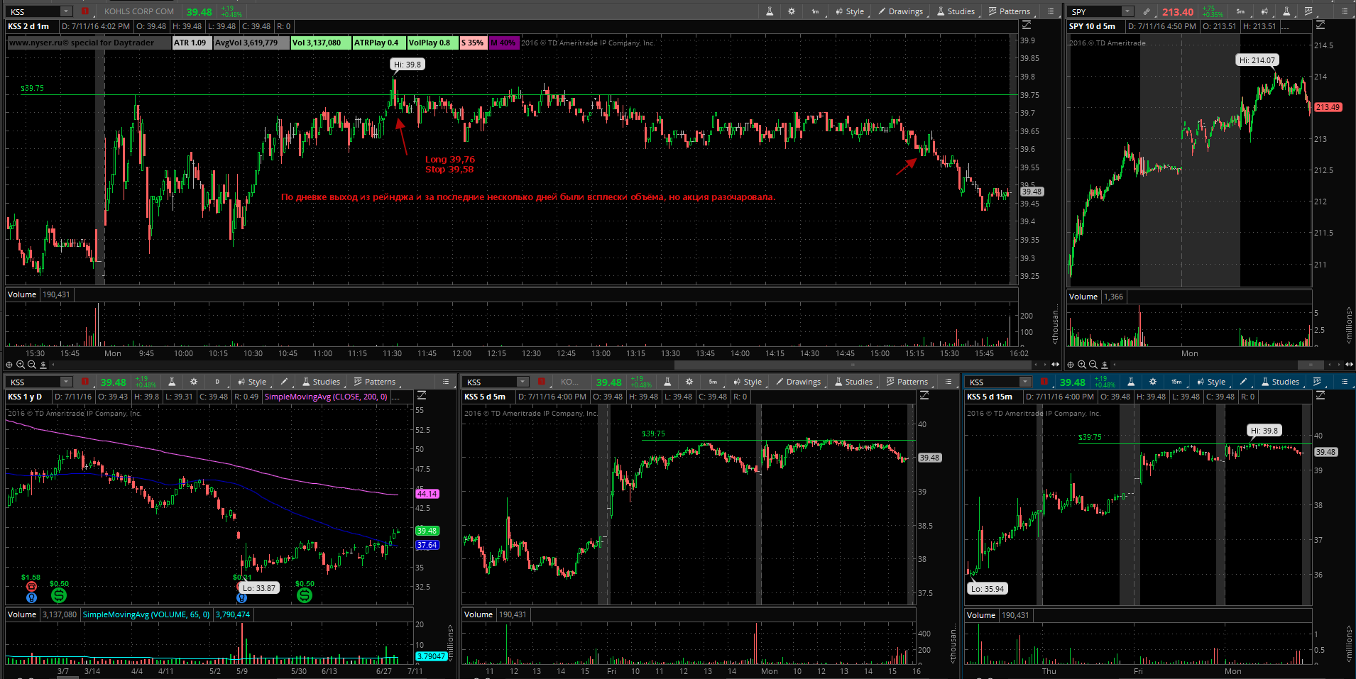Open Patterns menu in KSS 1m chart toolbar
This screenshot has width=1356, height=679.
point(1010,11)
